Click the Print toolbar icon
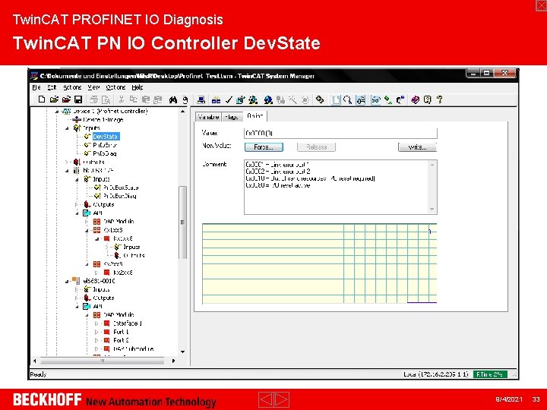This screenshot has height=410, width=547. [x=93, y=99]
